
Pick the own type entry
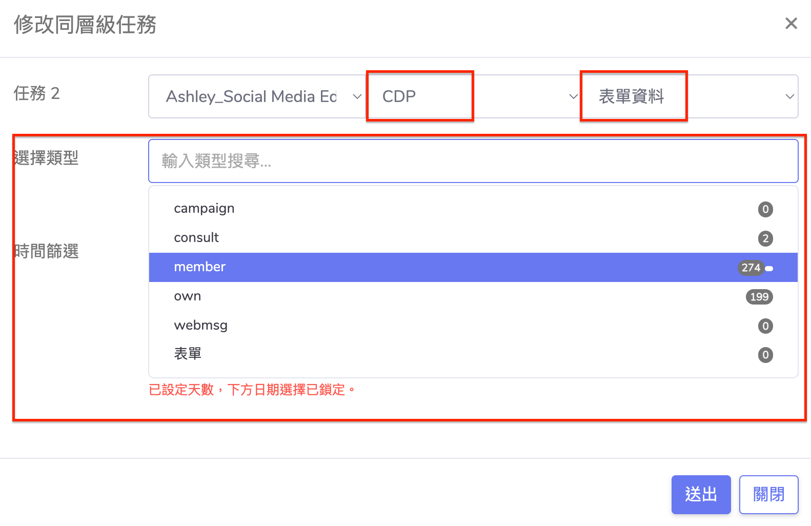[188, 296]
